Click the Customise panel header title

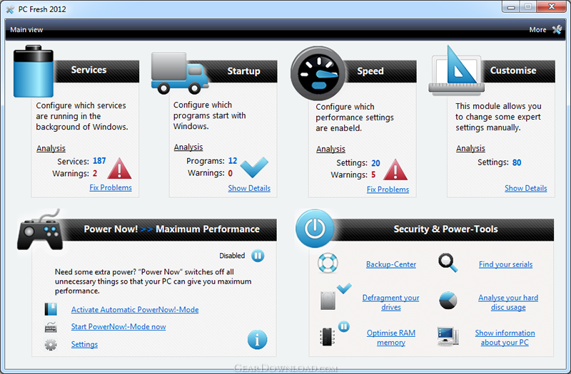(513, 70)
